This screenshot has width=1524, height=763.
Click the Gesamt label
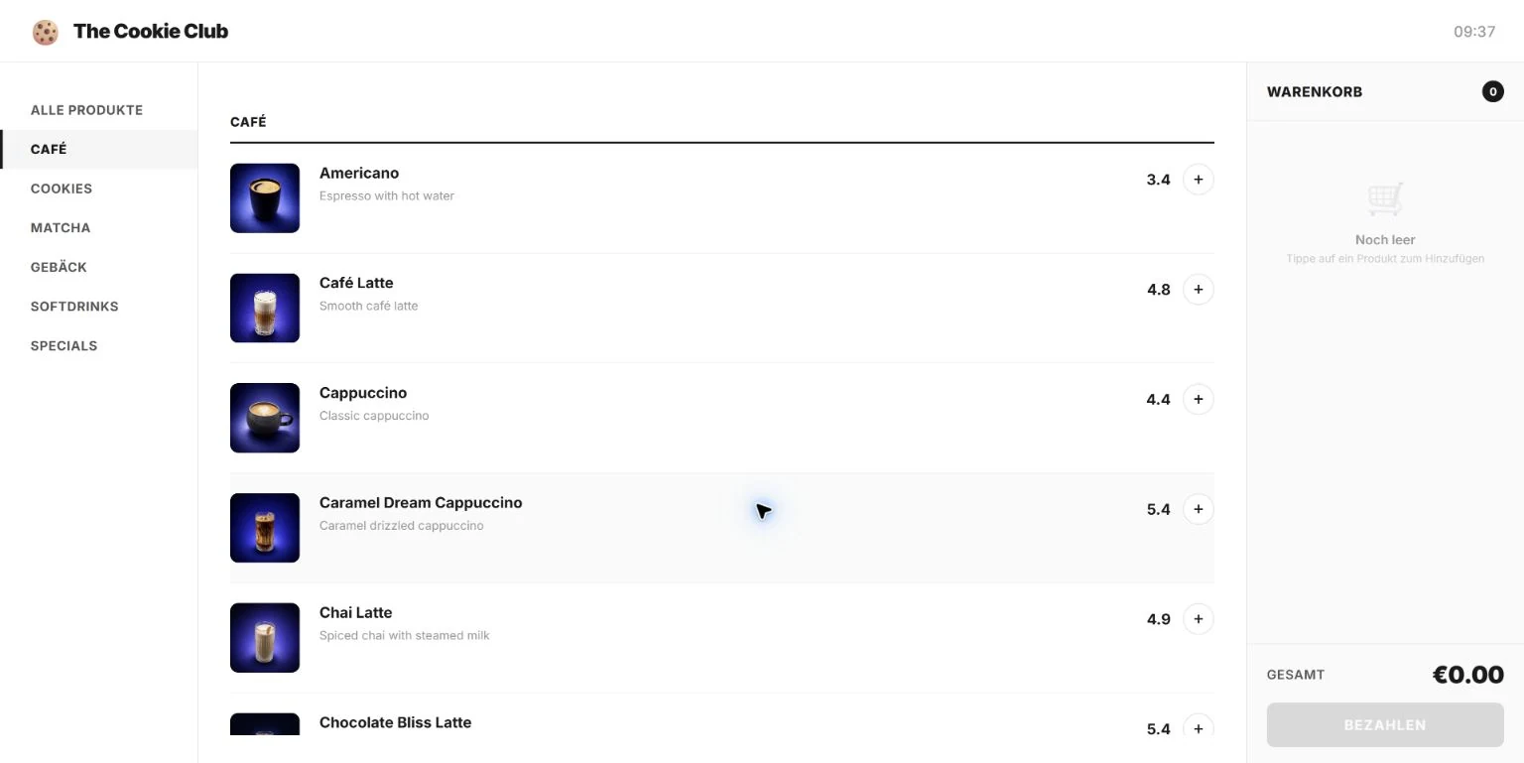tap(1296, 675)
